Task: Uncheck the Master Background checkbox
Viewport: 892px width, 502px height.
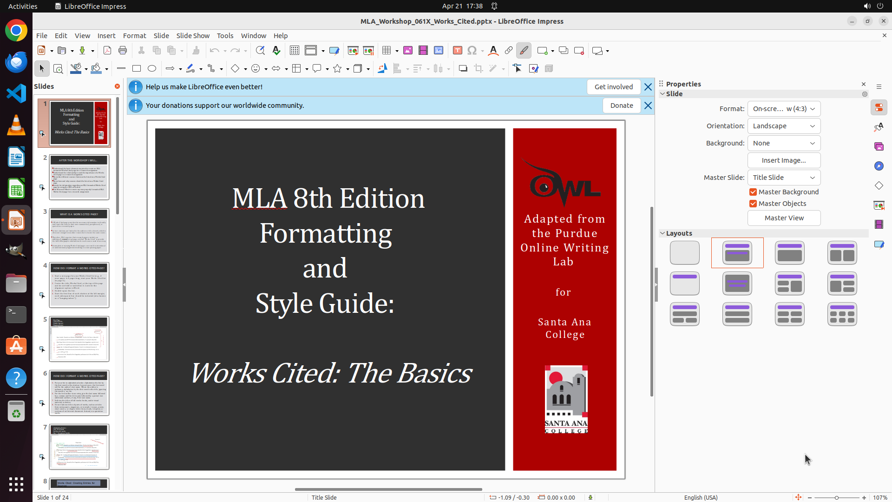Action: point(753,192)
